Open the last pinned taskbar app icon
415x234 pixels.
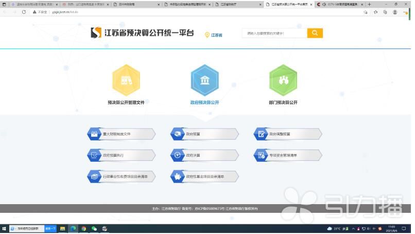(x=105, y=228)
